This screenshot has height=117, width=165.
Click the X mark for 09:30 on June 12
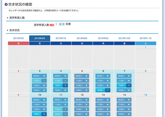pos(86,100)
